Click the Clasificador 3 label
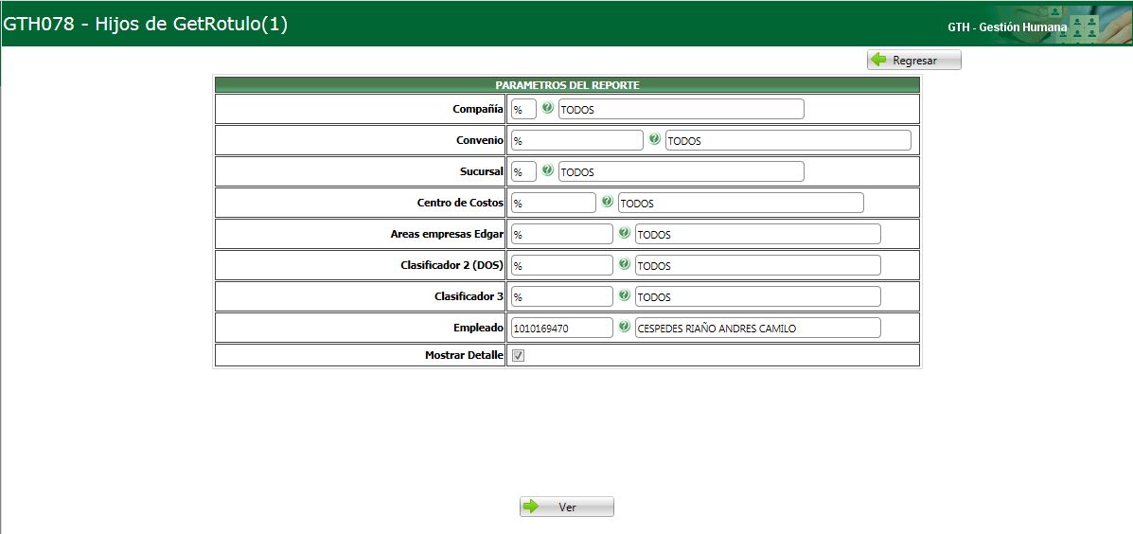The height and width of the screenshot is (534, 1133). [x=469, y=296]
